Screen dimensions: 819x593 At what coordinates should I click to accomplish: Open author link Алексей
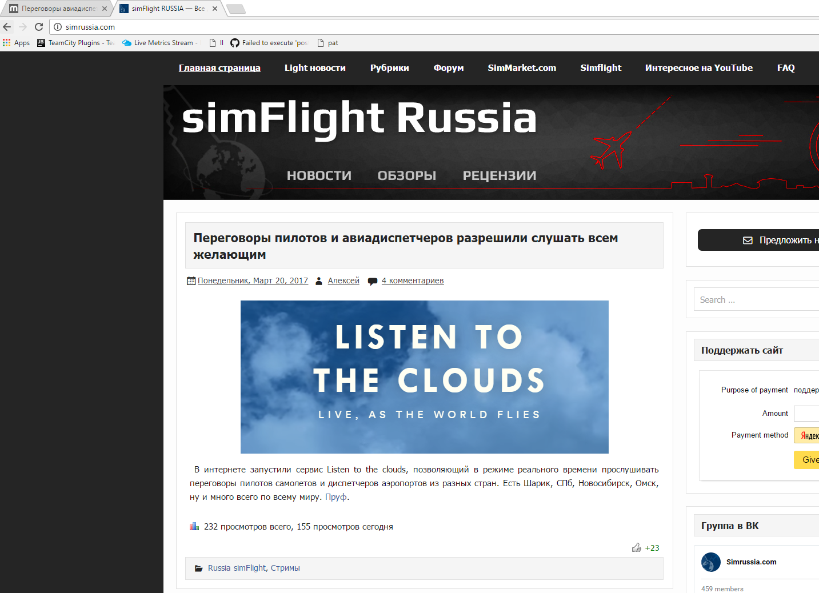(x=343, y=281)
